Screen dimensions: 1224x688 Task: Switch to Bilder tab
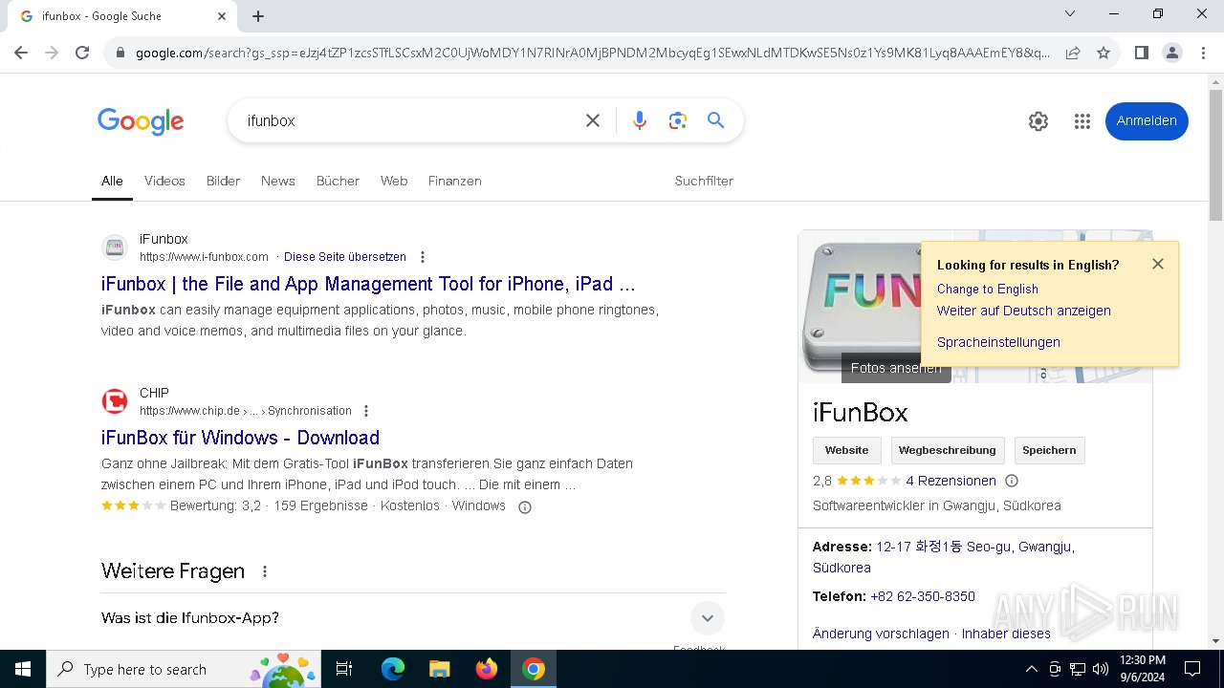(223, 181)
